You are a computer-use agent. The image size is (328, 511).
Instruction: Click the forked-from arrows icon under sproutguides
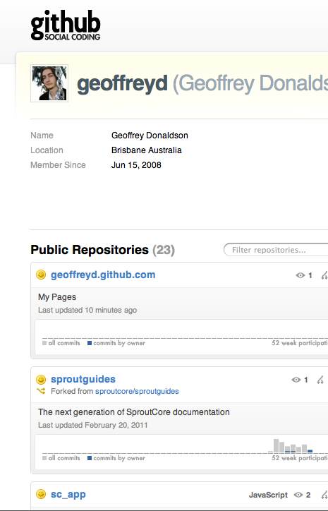click(x=41, y=391)
